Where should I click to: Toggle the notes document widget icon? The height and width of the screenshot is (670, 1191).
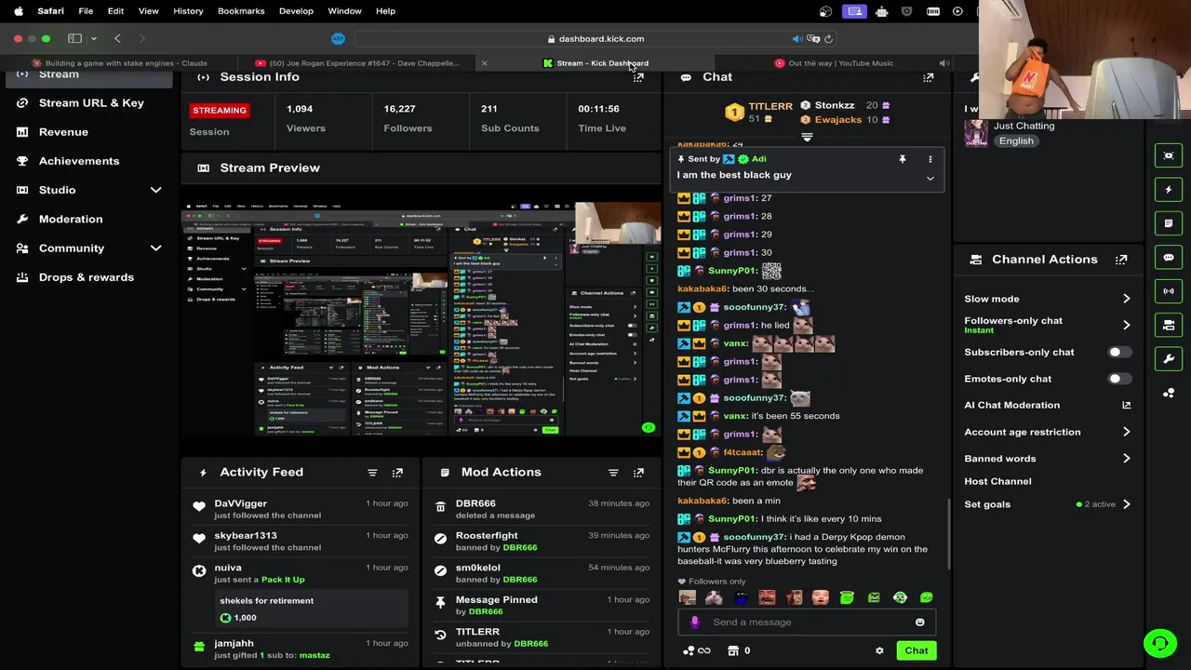point(1169,223)
